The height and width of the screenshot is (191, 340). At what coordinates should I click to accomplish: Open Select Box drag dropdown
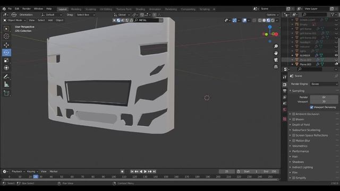86,15
